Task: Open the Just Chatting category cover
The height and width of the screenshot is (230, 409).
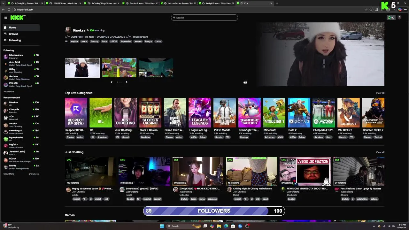Action: point(126,112)
